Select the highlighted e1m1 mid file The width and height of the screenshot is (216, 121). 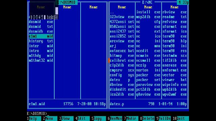pyautogui.click(x=41, y=36)
